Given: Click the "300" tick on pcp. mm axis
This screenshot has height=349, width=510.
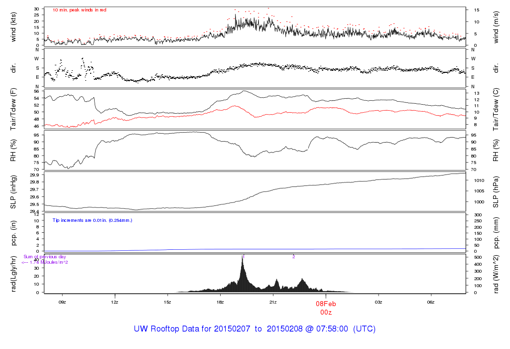Looking at the screenshot, I should [478, 215].
